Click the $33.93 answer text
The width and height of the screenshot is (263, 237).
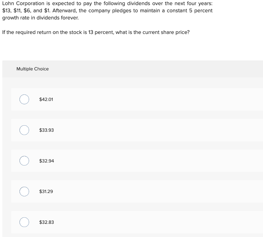[x=46, y=130]
